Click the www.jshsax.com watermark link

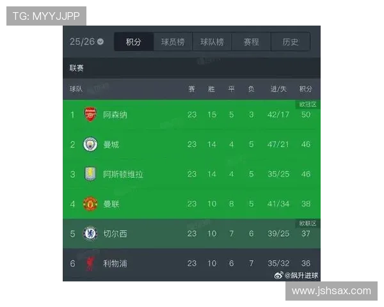tap(331, 291)
